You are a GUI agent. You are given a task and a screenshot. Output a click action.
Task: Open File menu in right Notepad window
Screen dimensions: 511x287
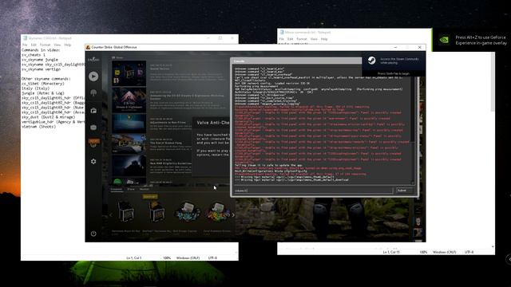tap(282, 39)
